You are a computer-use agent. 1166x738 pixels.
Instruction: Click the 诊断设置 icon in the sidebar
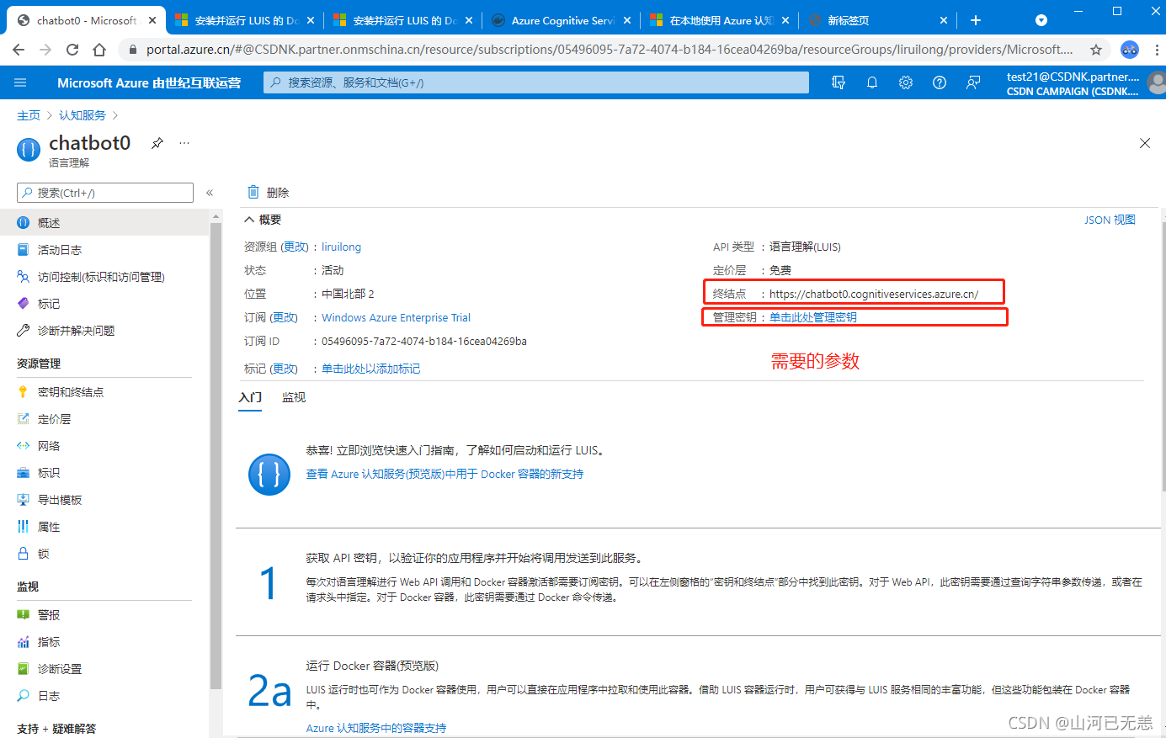(x=24, y=669)
